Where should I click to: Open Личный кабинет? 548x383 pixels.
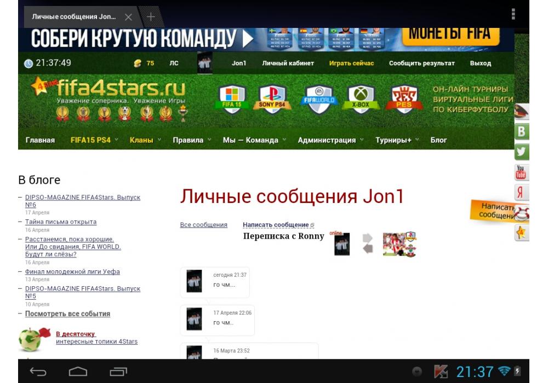click(x=288, y=63)
